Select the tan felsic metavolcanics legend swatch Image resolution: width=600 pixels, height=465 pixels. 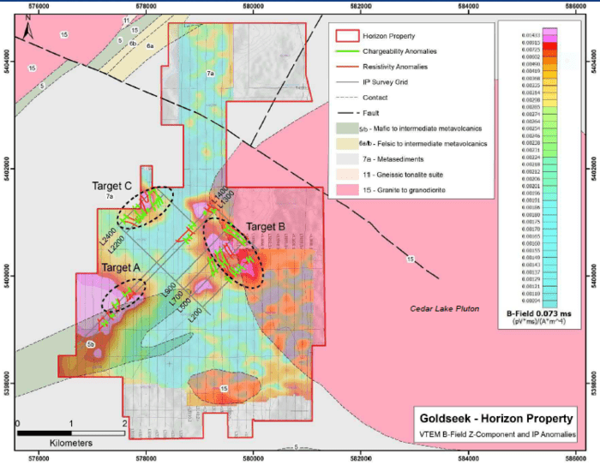347,144
